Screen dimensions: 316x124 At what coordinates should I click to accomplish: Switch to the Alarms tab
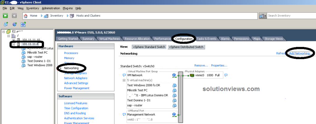click(x=225, y=39)
